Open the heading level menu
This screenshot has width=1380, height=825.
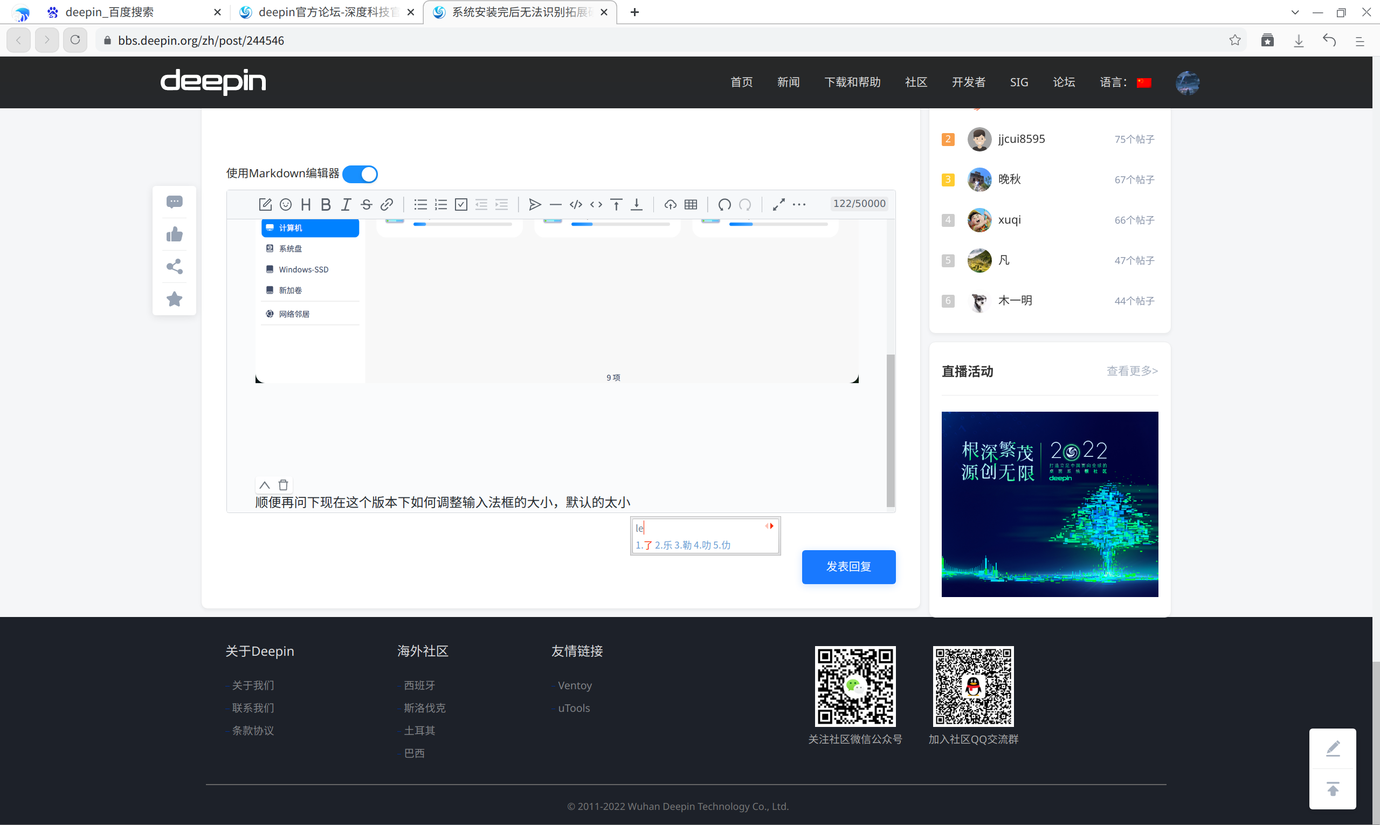306,205
